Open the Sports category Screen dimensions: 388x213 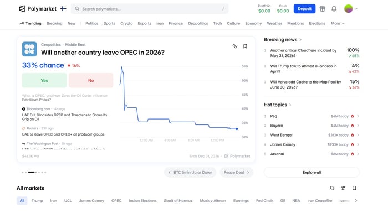[x=109, y=23]
